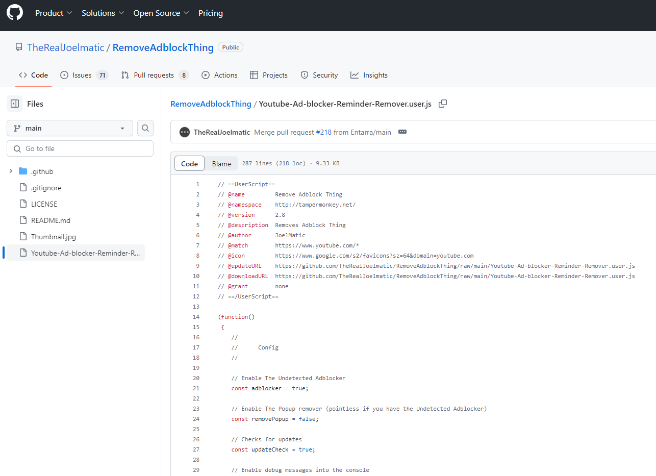Switch to the Pull requests tab

tap(155, 75)
